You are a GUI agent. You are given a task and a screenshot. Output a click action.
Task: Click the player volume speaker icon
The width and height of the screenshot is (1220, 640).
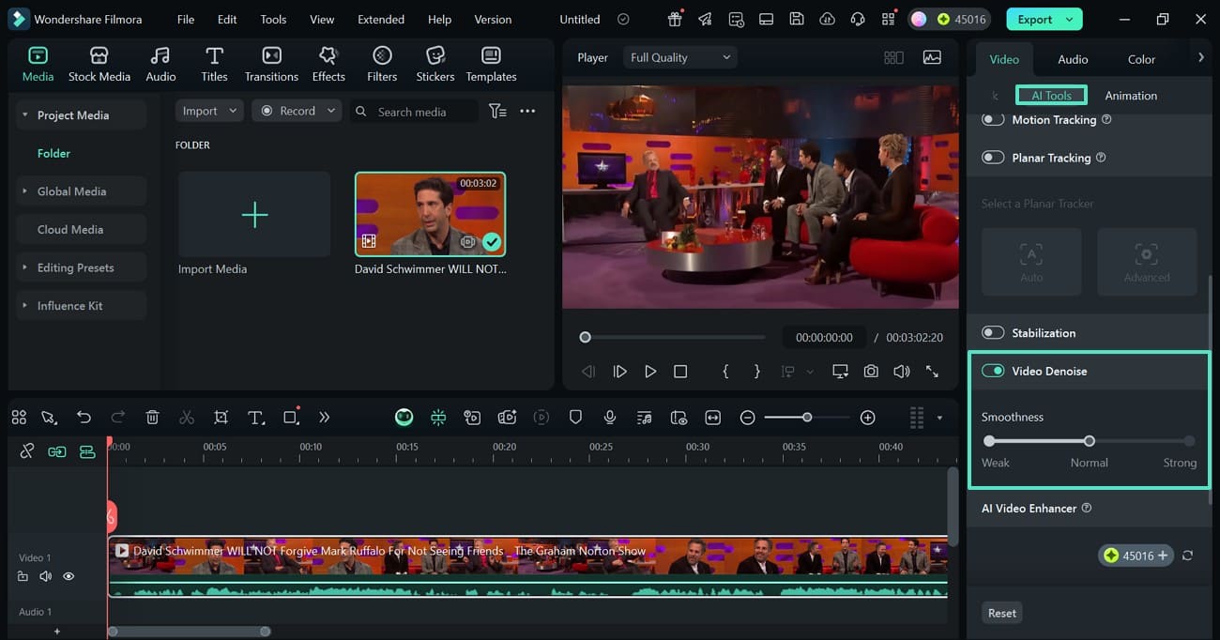[901, 372]
